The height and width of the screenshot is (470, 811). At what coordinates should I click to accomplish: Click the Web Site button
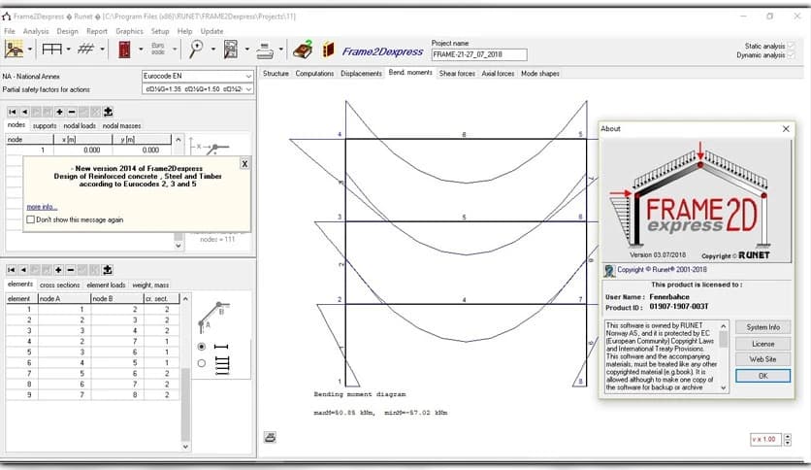[762, 359]
